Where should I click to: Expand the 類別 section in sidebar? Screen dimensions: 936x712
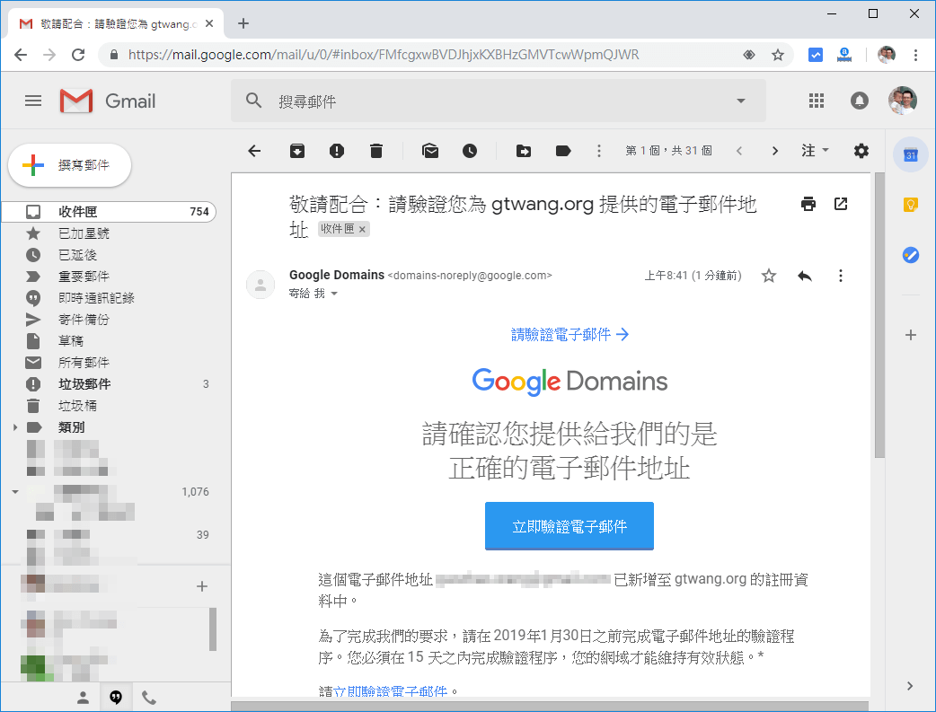pyautogui.click(x=16, y=426)
